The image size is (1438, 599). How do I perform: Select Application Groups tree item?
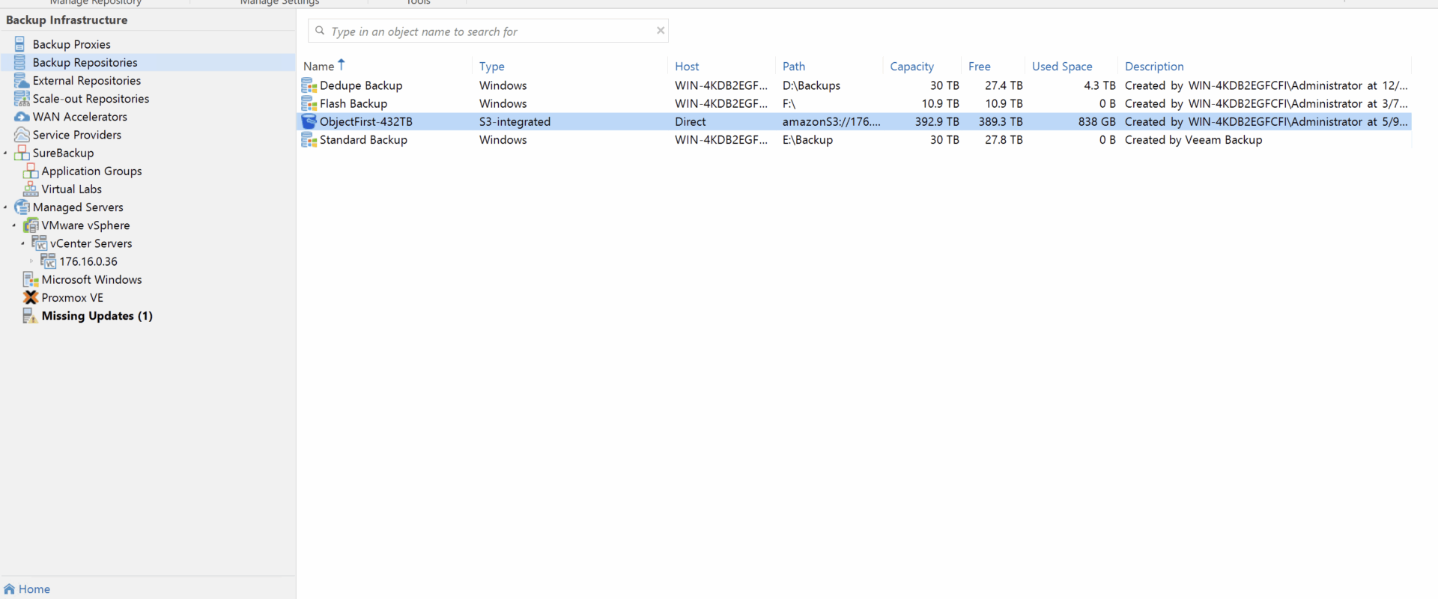(91, 171)
